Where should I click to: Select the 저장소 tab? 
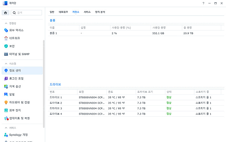coord(76,12)
